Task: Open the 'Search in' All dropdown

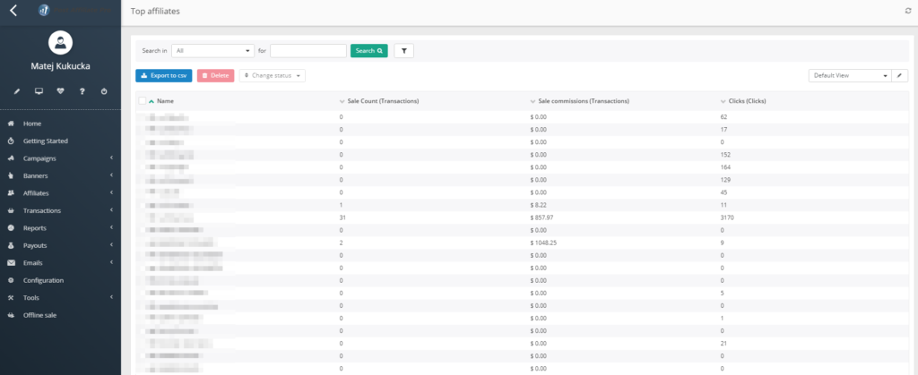Action: [213, 51]
